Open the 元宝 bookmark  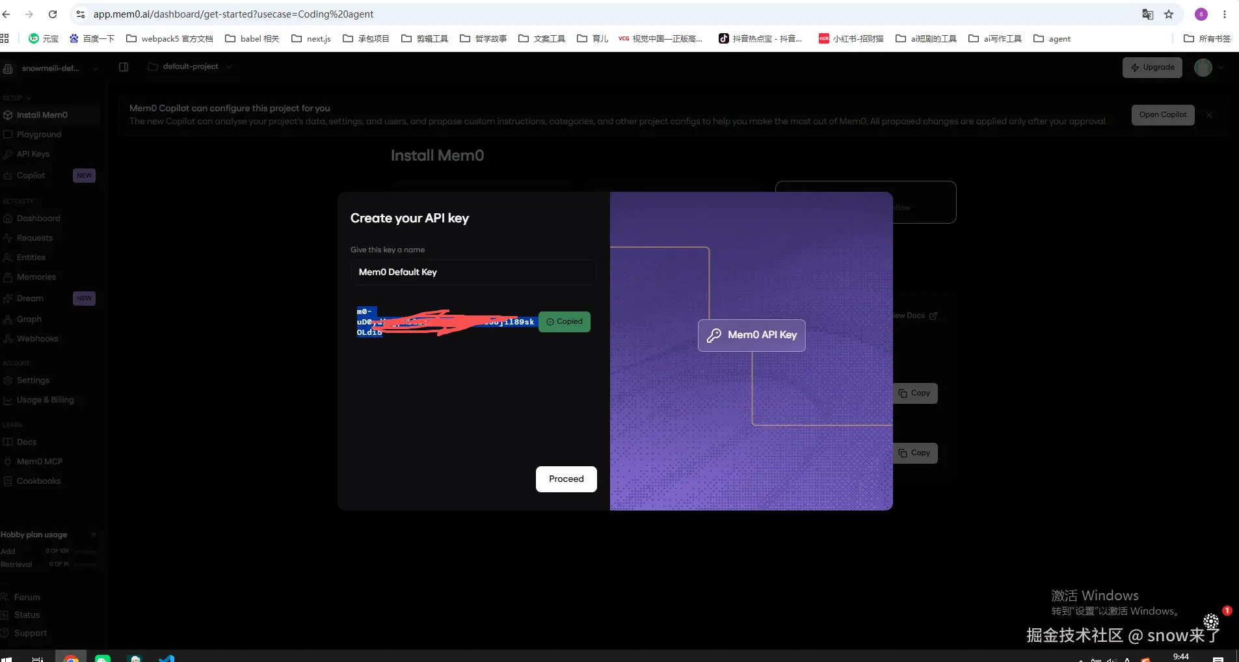tap(44, 38)
